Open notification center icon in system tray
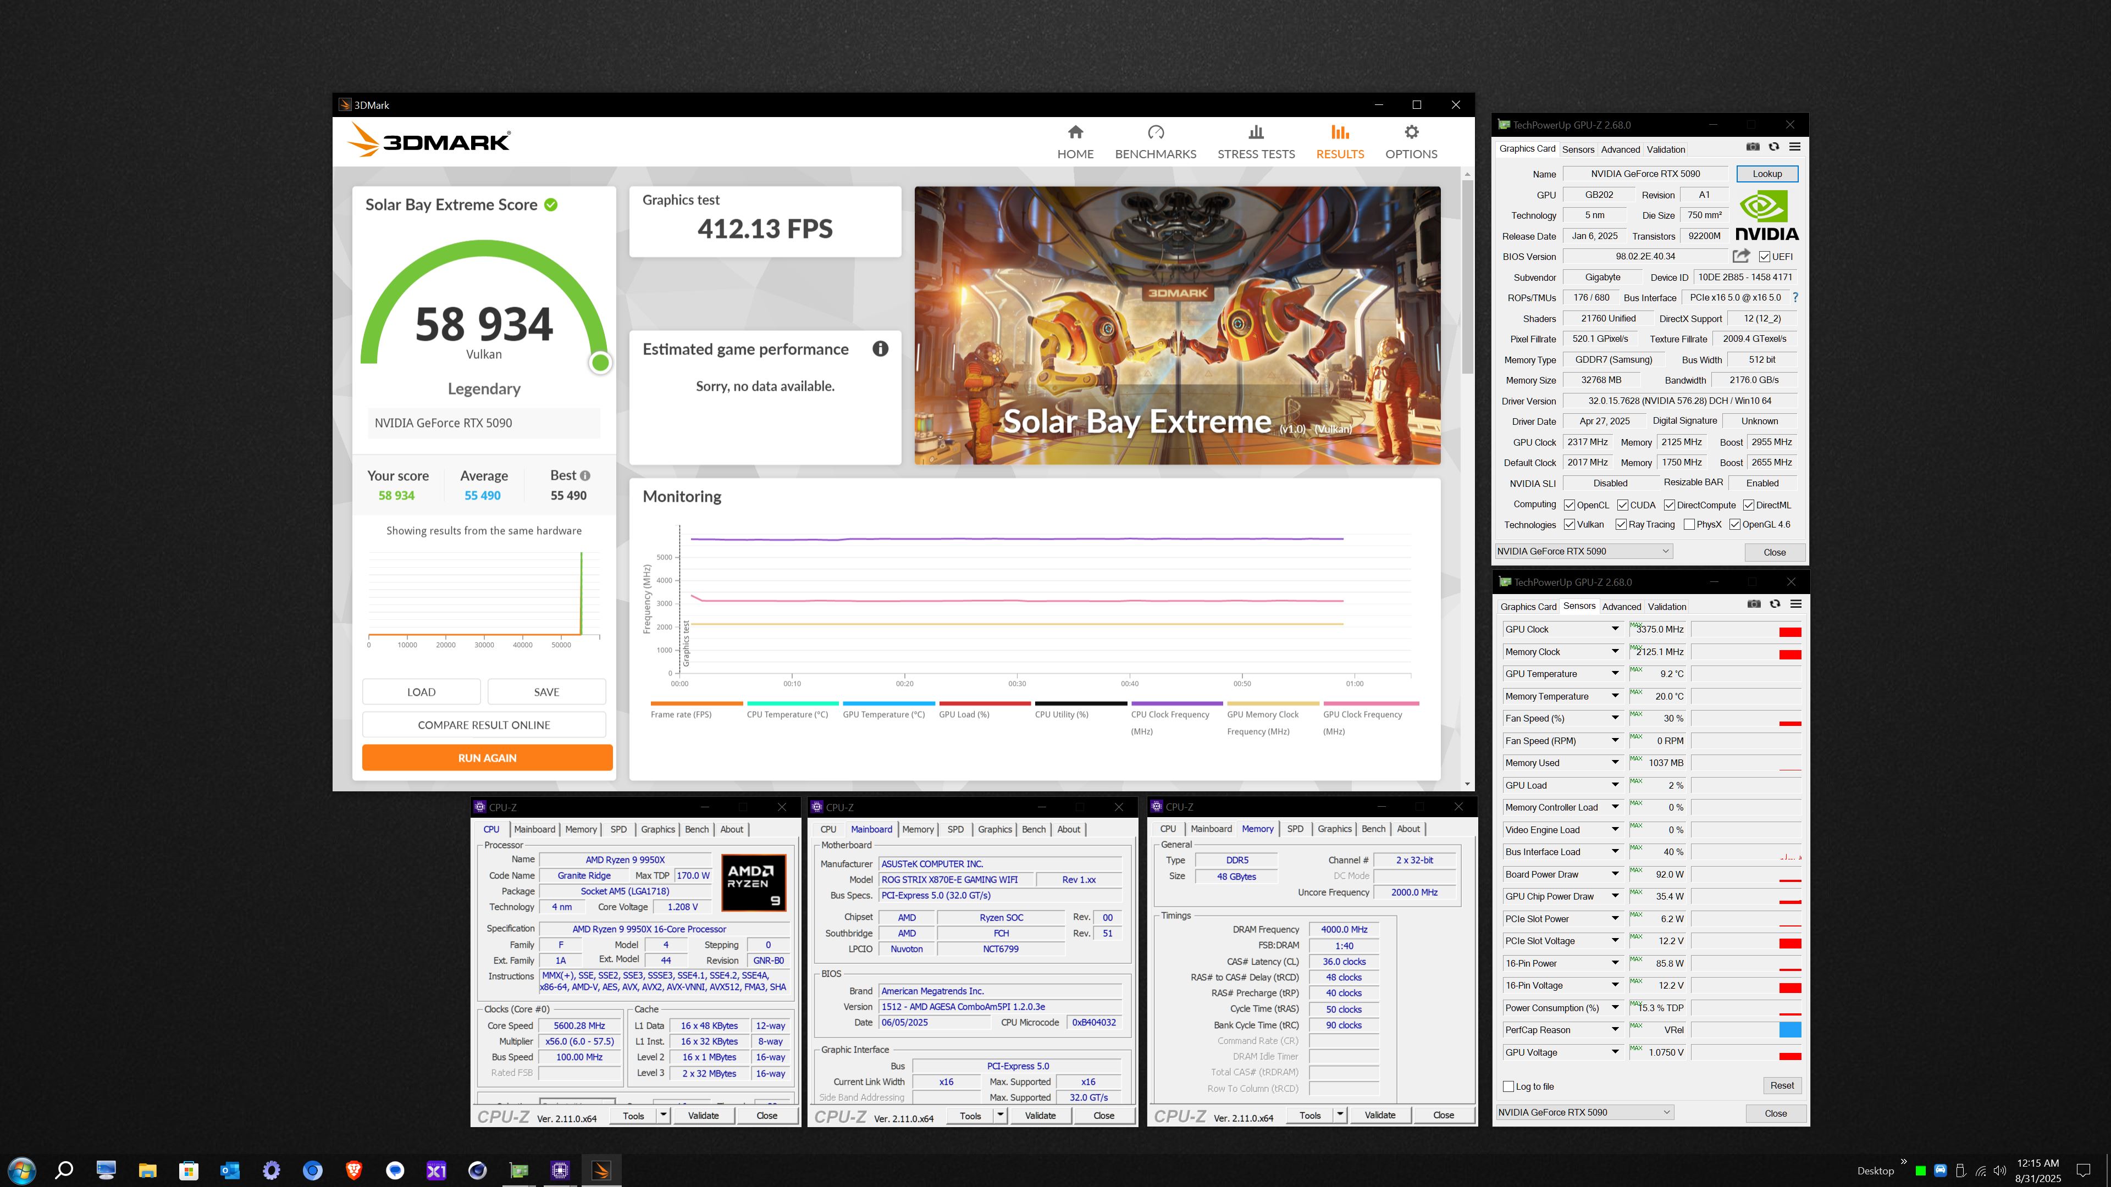This screenshot has height=1187, width=2111. click(2084, 1171)
